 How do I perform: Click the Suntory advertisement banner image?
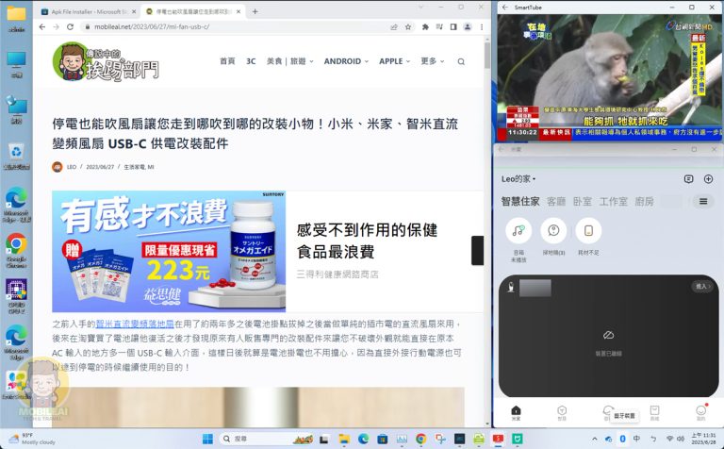(x=169, y=251)
